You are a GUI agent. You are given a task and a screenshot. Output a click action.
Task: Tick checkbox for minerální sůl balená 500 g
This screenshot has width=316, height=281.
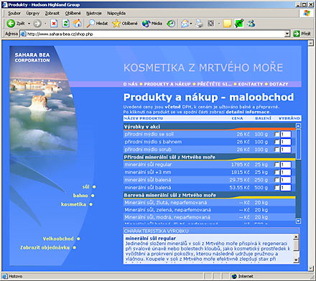277,188
